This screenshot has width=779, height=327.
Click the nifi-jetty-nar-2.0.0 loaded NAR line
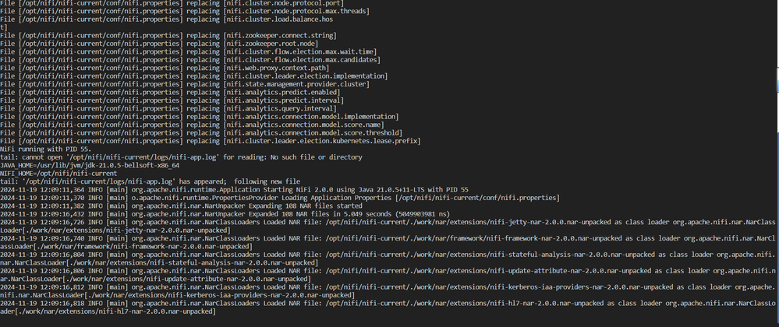388,226
